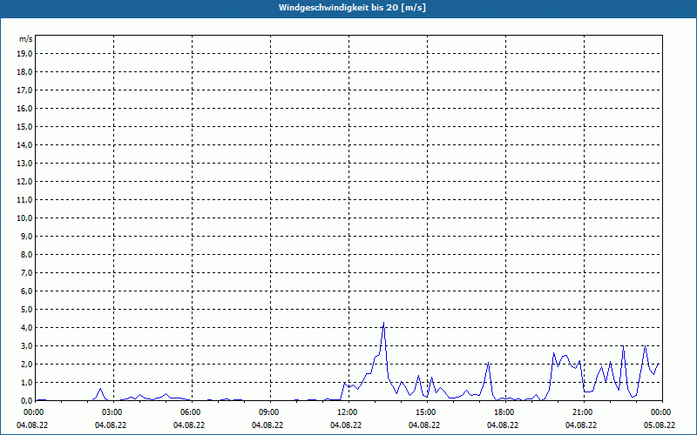This screenshot has width=697, height=435.
Task: Click the 13,0 y-axis label
Action: 24,164
